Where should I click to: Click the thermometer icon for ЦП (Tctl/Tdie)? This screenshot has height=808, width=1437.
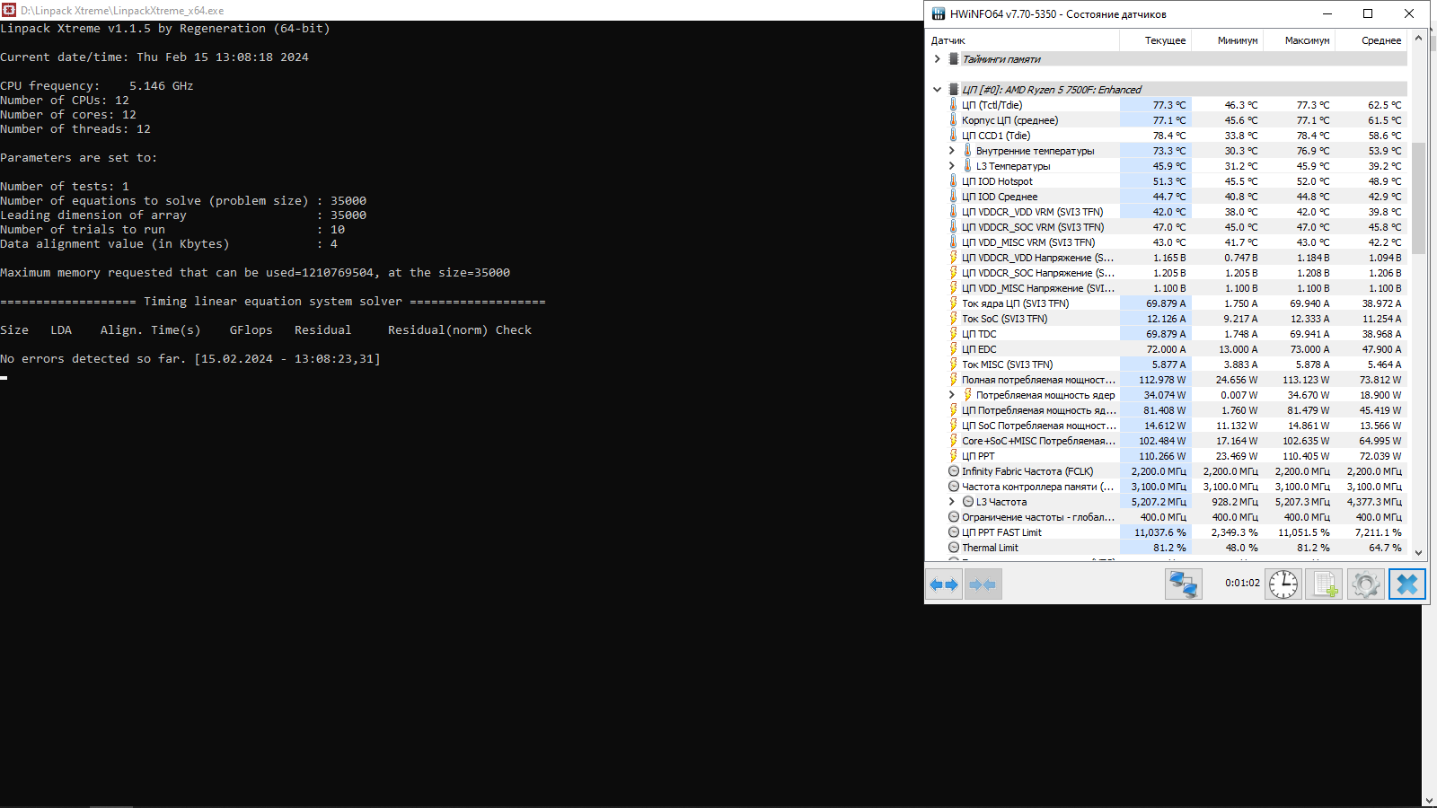[x=954, y=105]
